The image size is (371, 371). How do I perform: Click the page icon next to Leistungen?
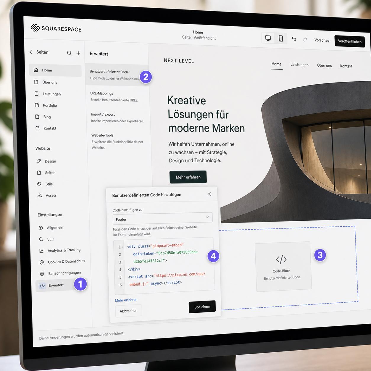point(36,93)
